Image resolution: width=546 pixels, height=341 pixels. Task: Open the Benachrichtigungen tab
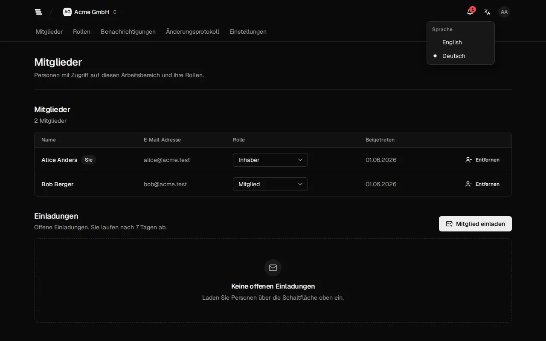coord(128,32)
